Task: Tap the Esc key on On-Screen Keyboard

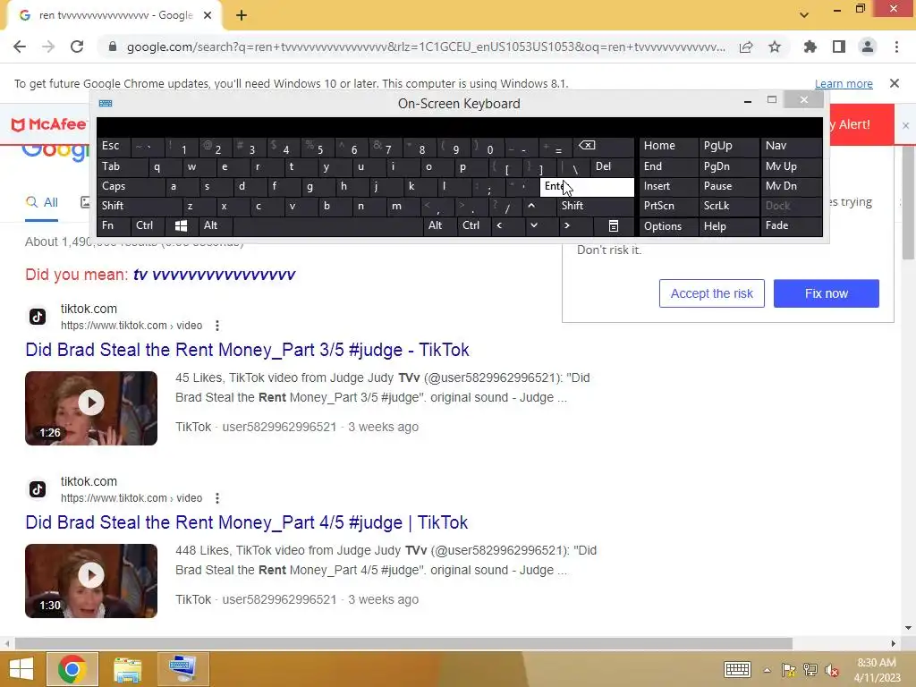Action: pos(114,147)
